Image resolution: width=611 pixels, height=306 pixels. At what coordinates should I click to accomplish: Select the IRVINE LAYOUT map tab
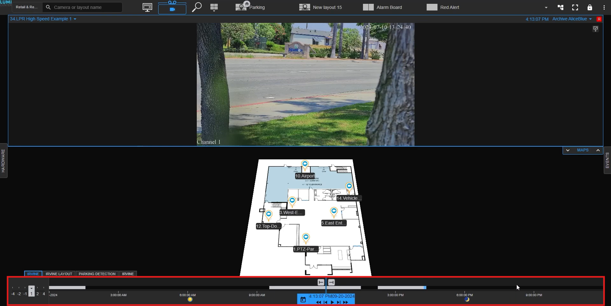pos(59,274)
